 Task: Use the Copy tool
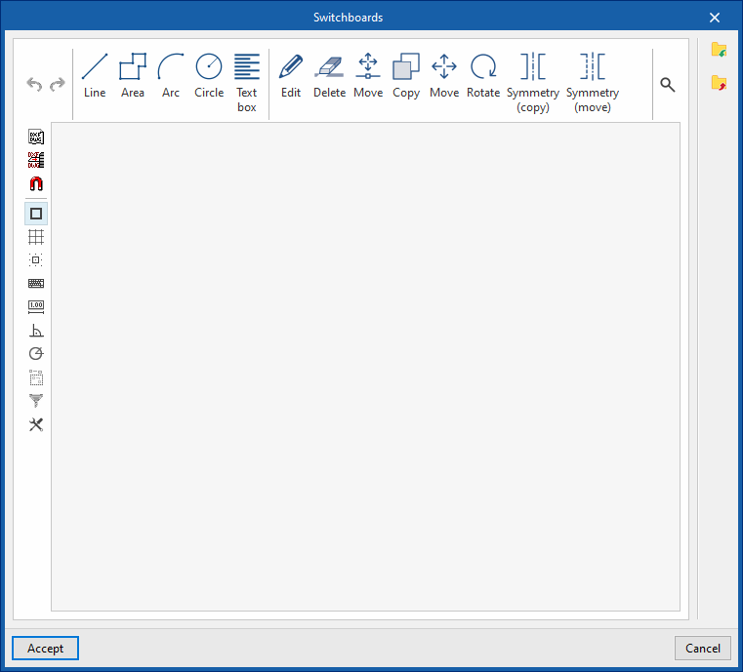(x=406, y=76)
